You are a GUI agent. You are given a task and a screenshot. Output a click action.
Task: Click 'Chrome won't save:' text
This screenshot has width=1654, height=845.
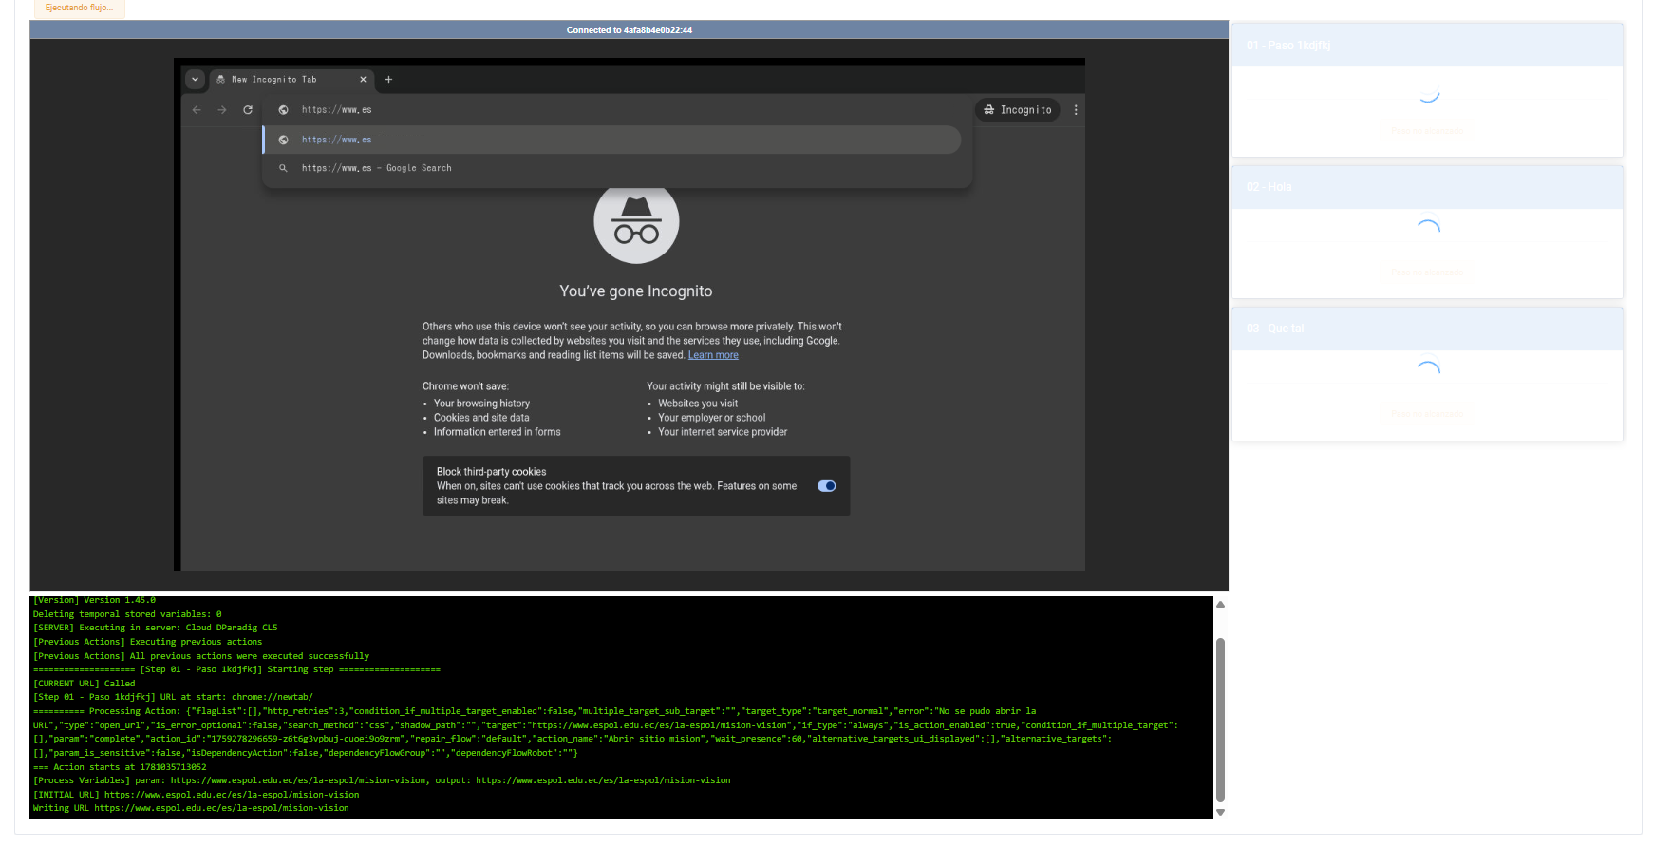(465, 386)
